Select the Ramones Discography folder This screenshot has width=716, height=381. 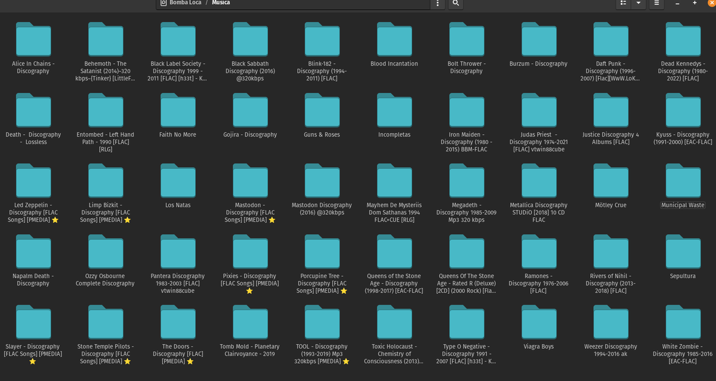[539, 252]
